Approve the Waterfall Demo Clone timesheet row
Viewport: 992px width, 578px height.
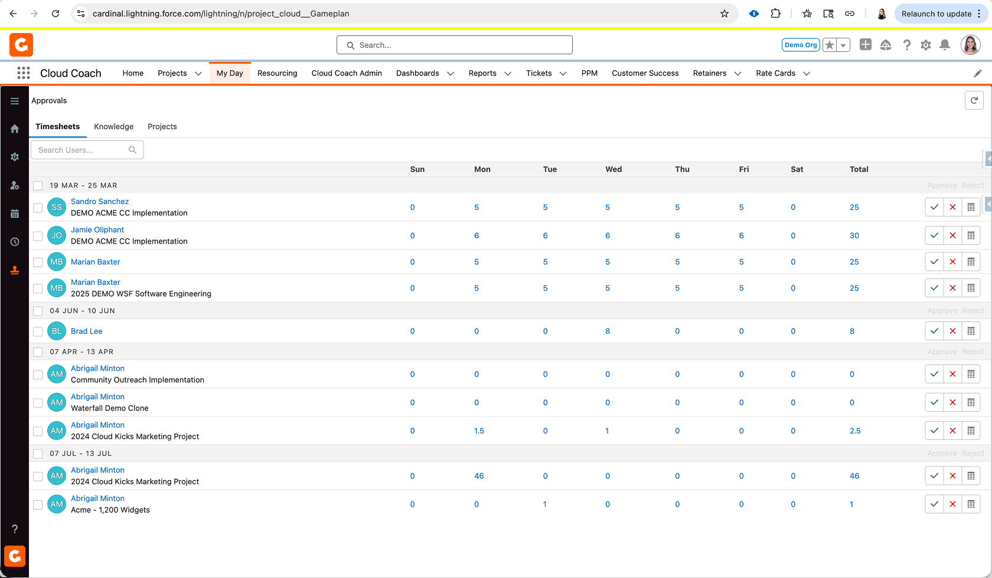934,402
